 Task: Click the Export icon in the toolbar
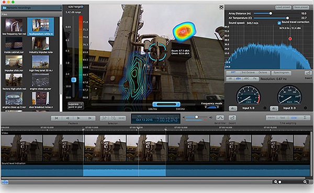[232, 118]
